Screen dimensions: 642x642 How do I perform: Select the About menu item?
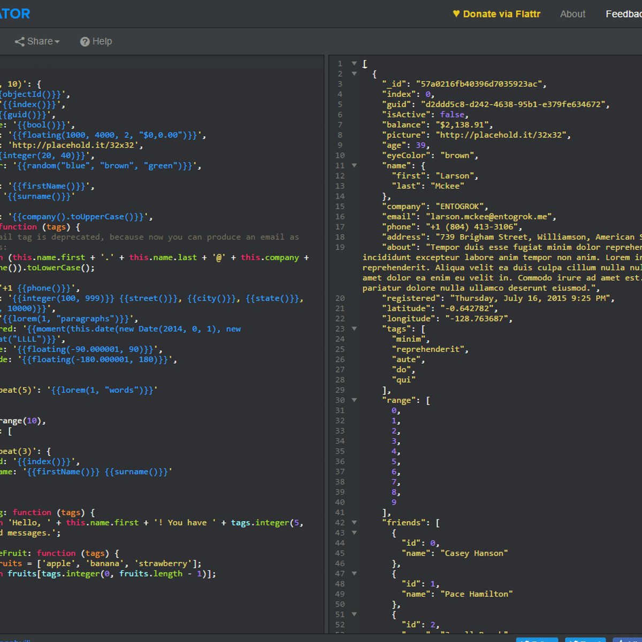(572, 14)
